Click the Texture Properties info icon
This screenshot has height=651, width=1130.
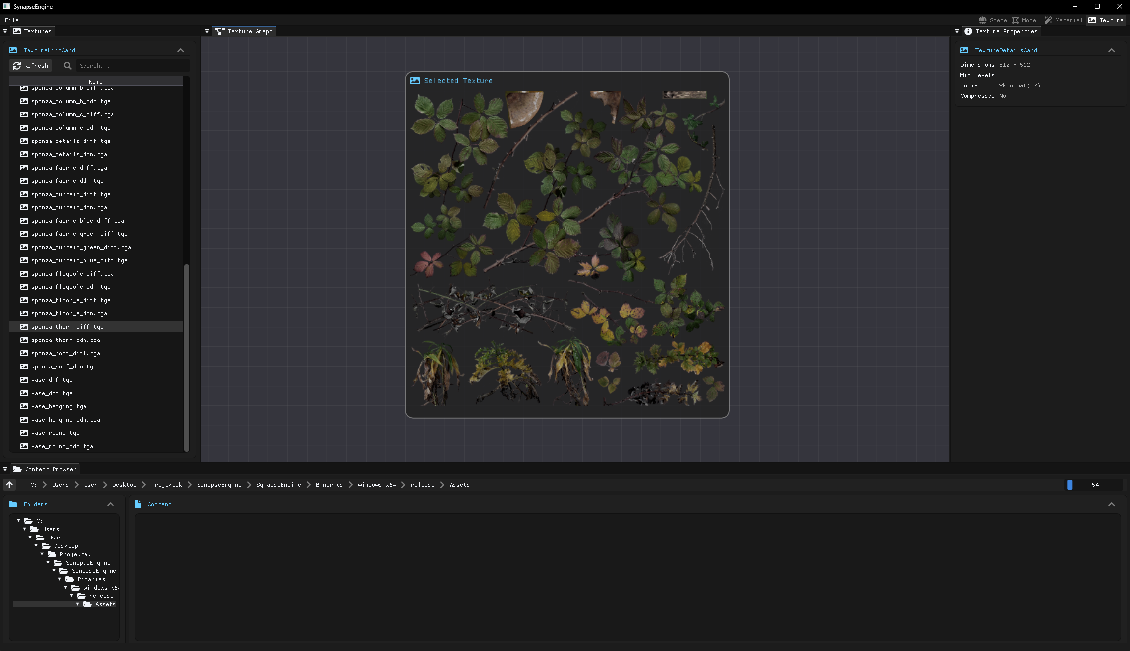pos(968,31)
